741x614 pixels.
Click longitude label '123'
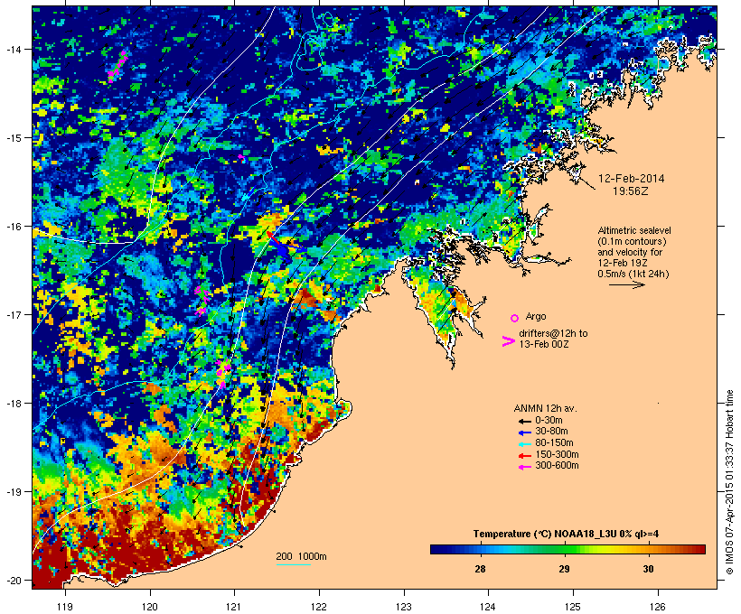coord(404,607)
